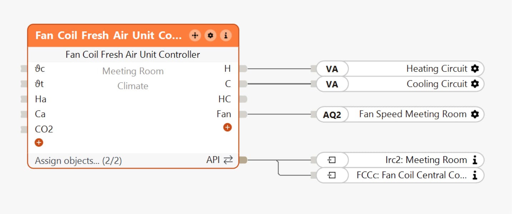Viewport: 512px width, 214px height.
Task: Open Assign objects (2/2) selector
Action: pyautogui.click(x=78, y=161)
